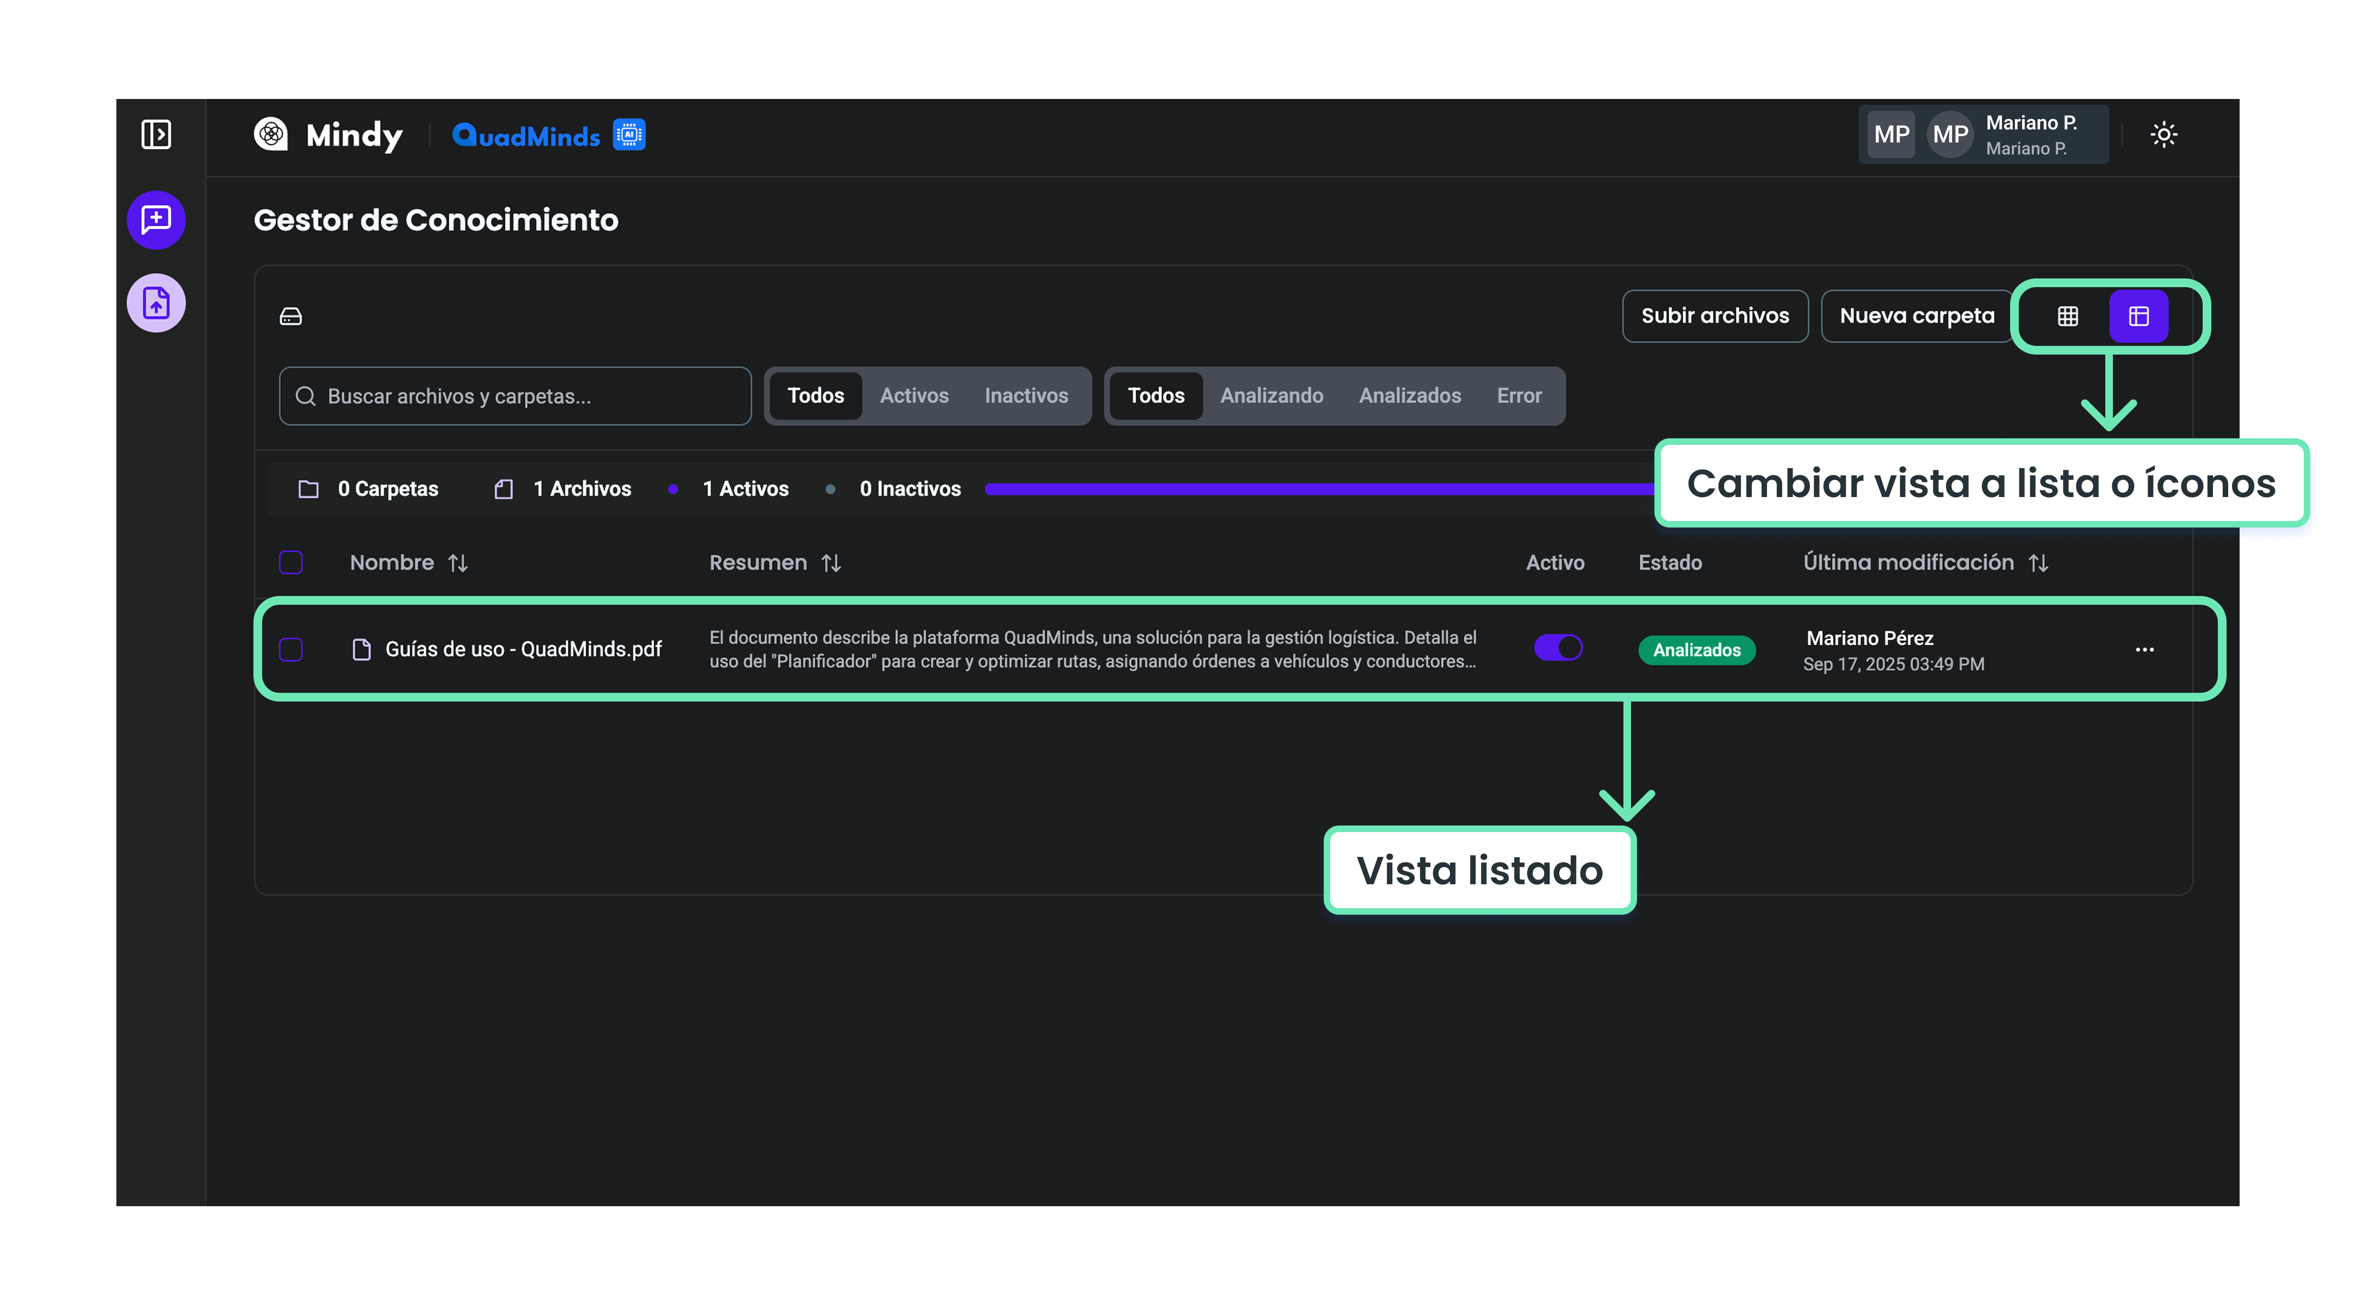2356x1303 pixels.
Task: Sort by Nombre column arrows
Action: pos(458,563)
